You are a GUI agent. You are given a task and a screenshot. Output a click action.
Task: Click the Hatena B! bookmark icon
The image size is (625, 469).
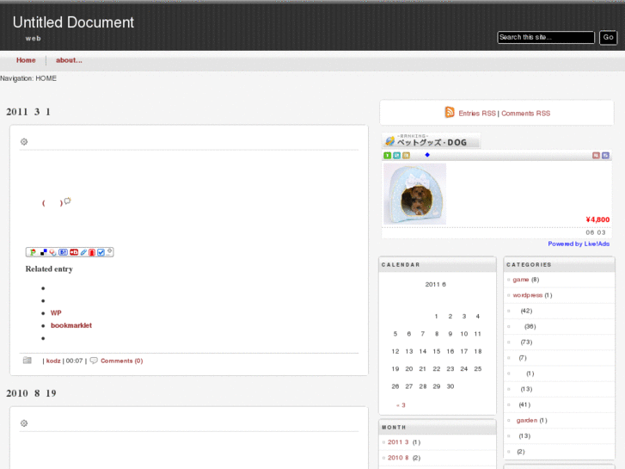pyautogui.click(x=64, y=252)
